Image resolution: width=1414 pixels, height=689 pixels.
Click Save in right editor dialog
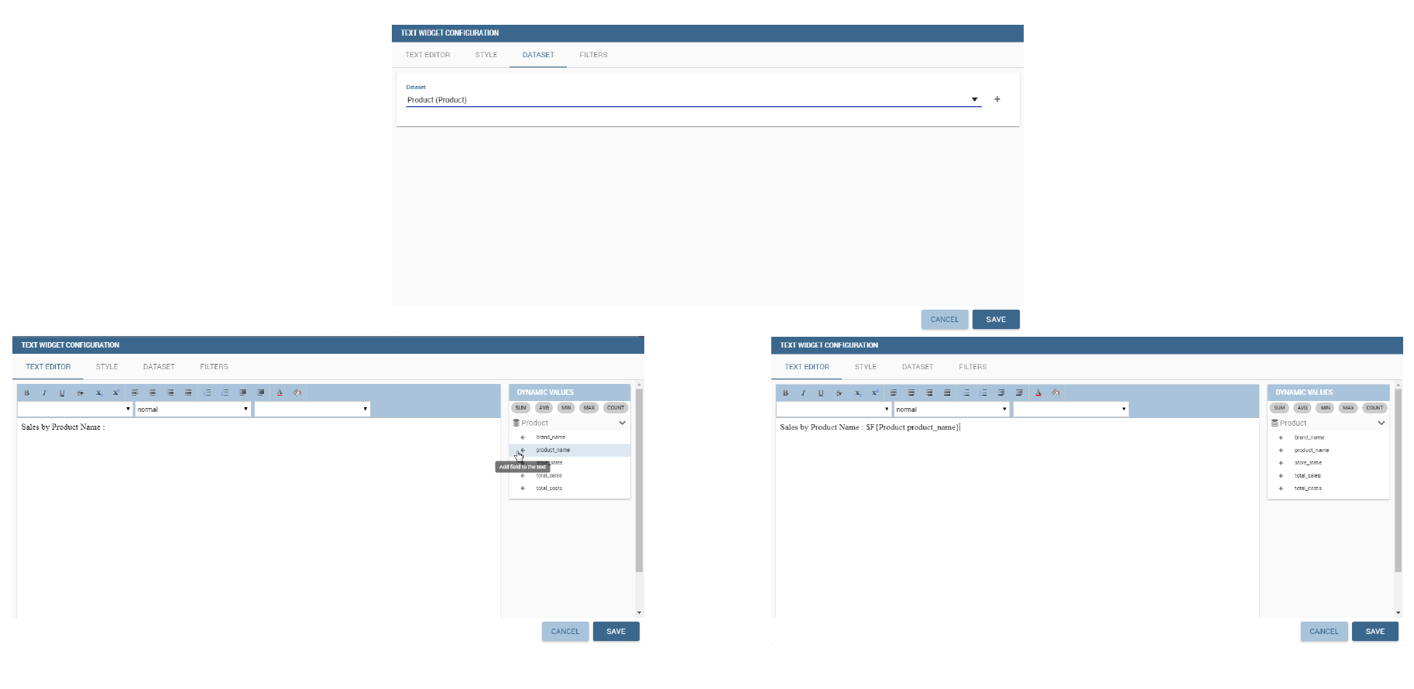[1375, 632]
